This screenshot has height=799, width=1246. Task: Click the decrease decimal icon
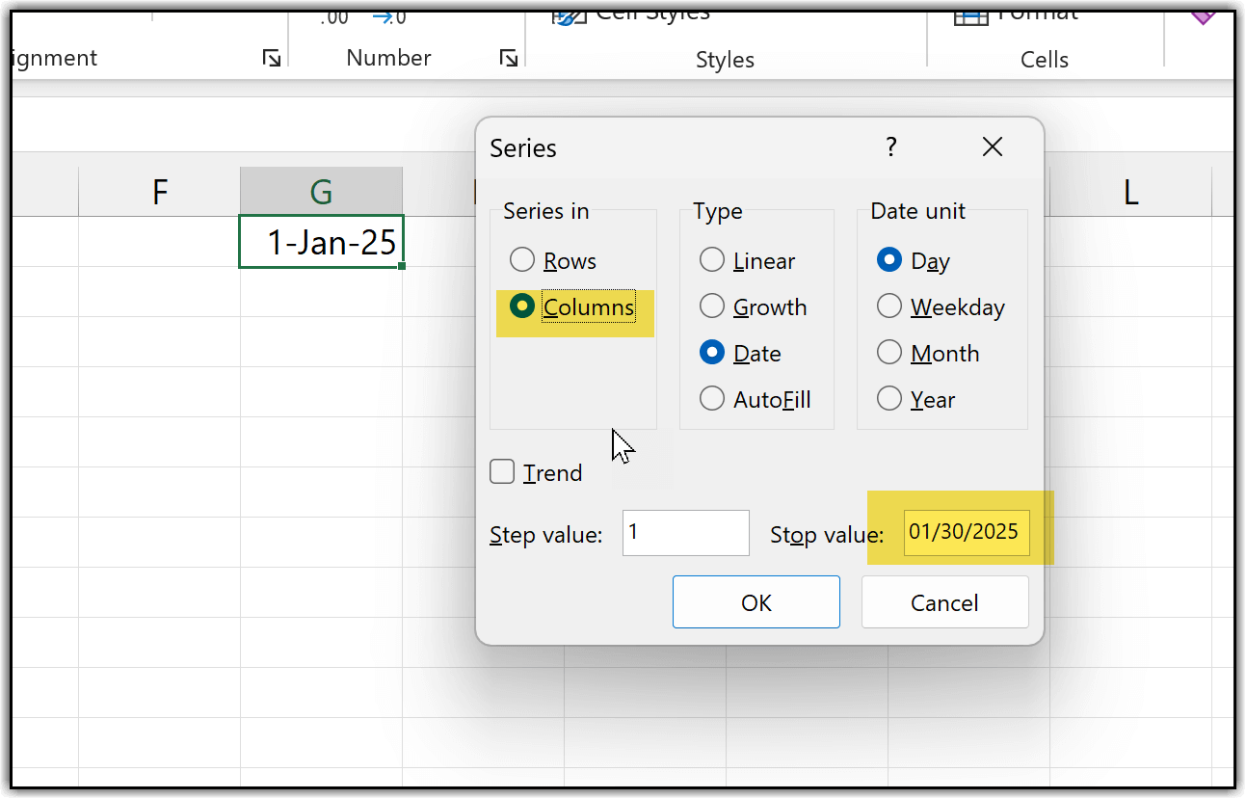click(390, 17)
